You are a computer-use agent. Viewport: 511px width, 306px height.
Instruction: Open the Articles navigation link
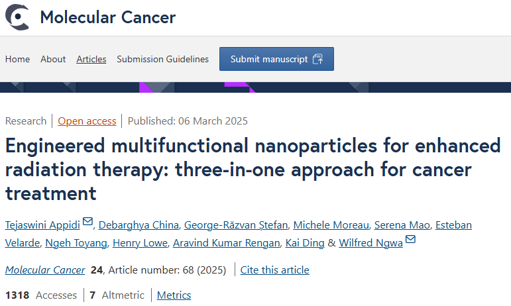click(x=91, y=59)
